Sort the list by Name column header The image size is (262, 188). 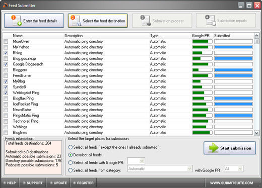[x=18, y=36]
